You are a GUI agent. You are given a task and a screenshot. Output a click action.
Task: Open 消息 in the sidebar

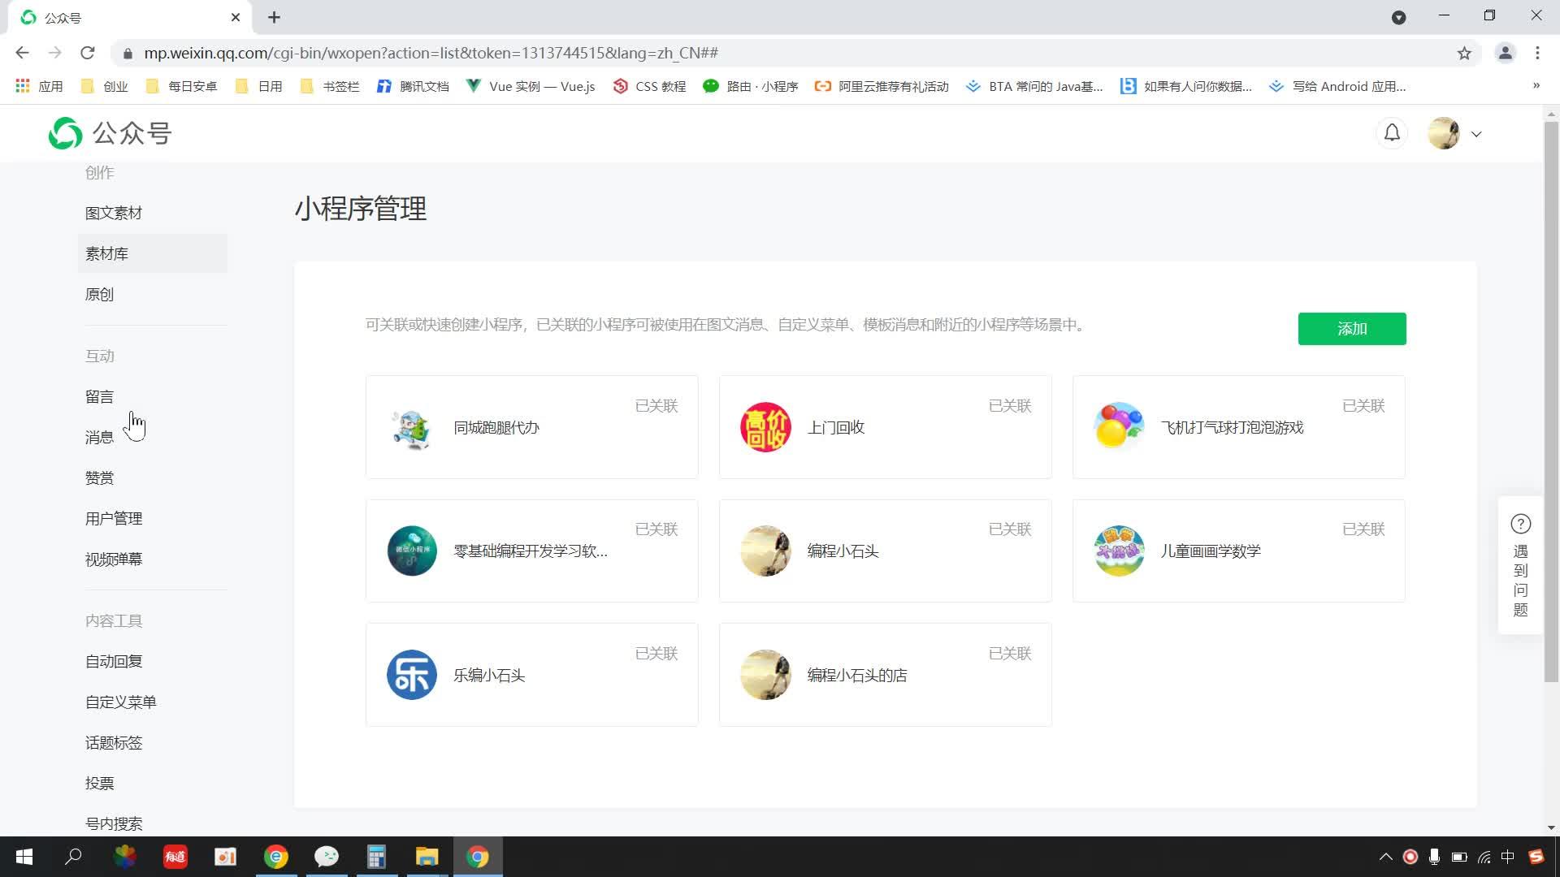[99, 437]
